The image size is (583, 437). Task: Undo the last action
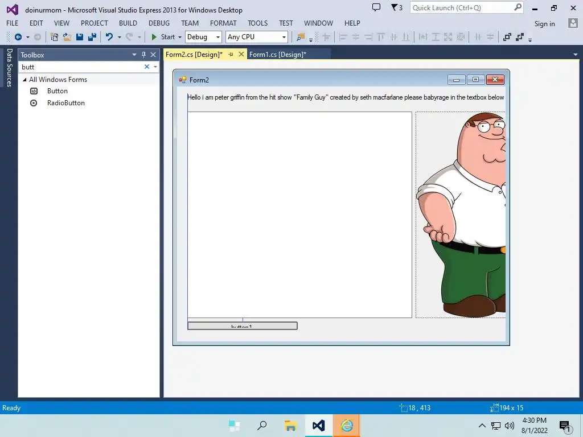(x=109, y=37)
